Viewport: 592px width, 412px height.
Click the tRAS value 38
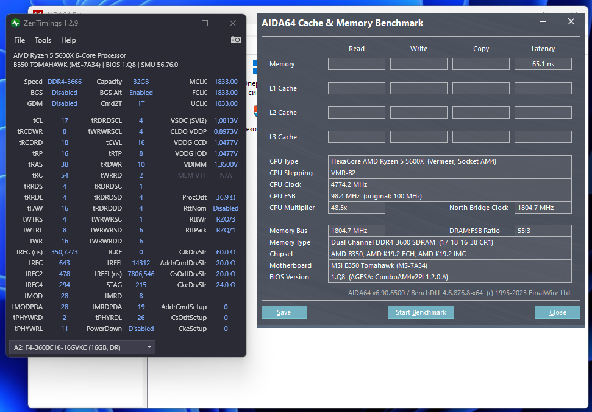(65, 164)
